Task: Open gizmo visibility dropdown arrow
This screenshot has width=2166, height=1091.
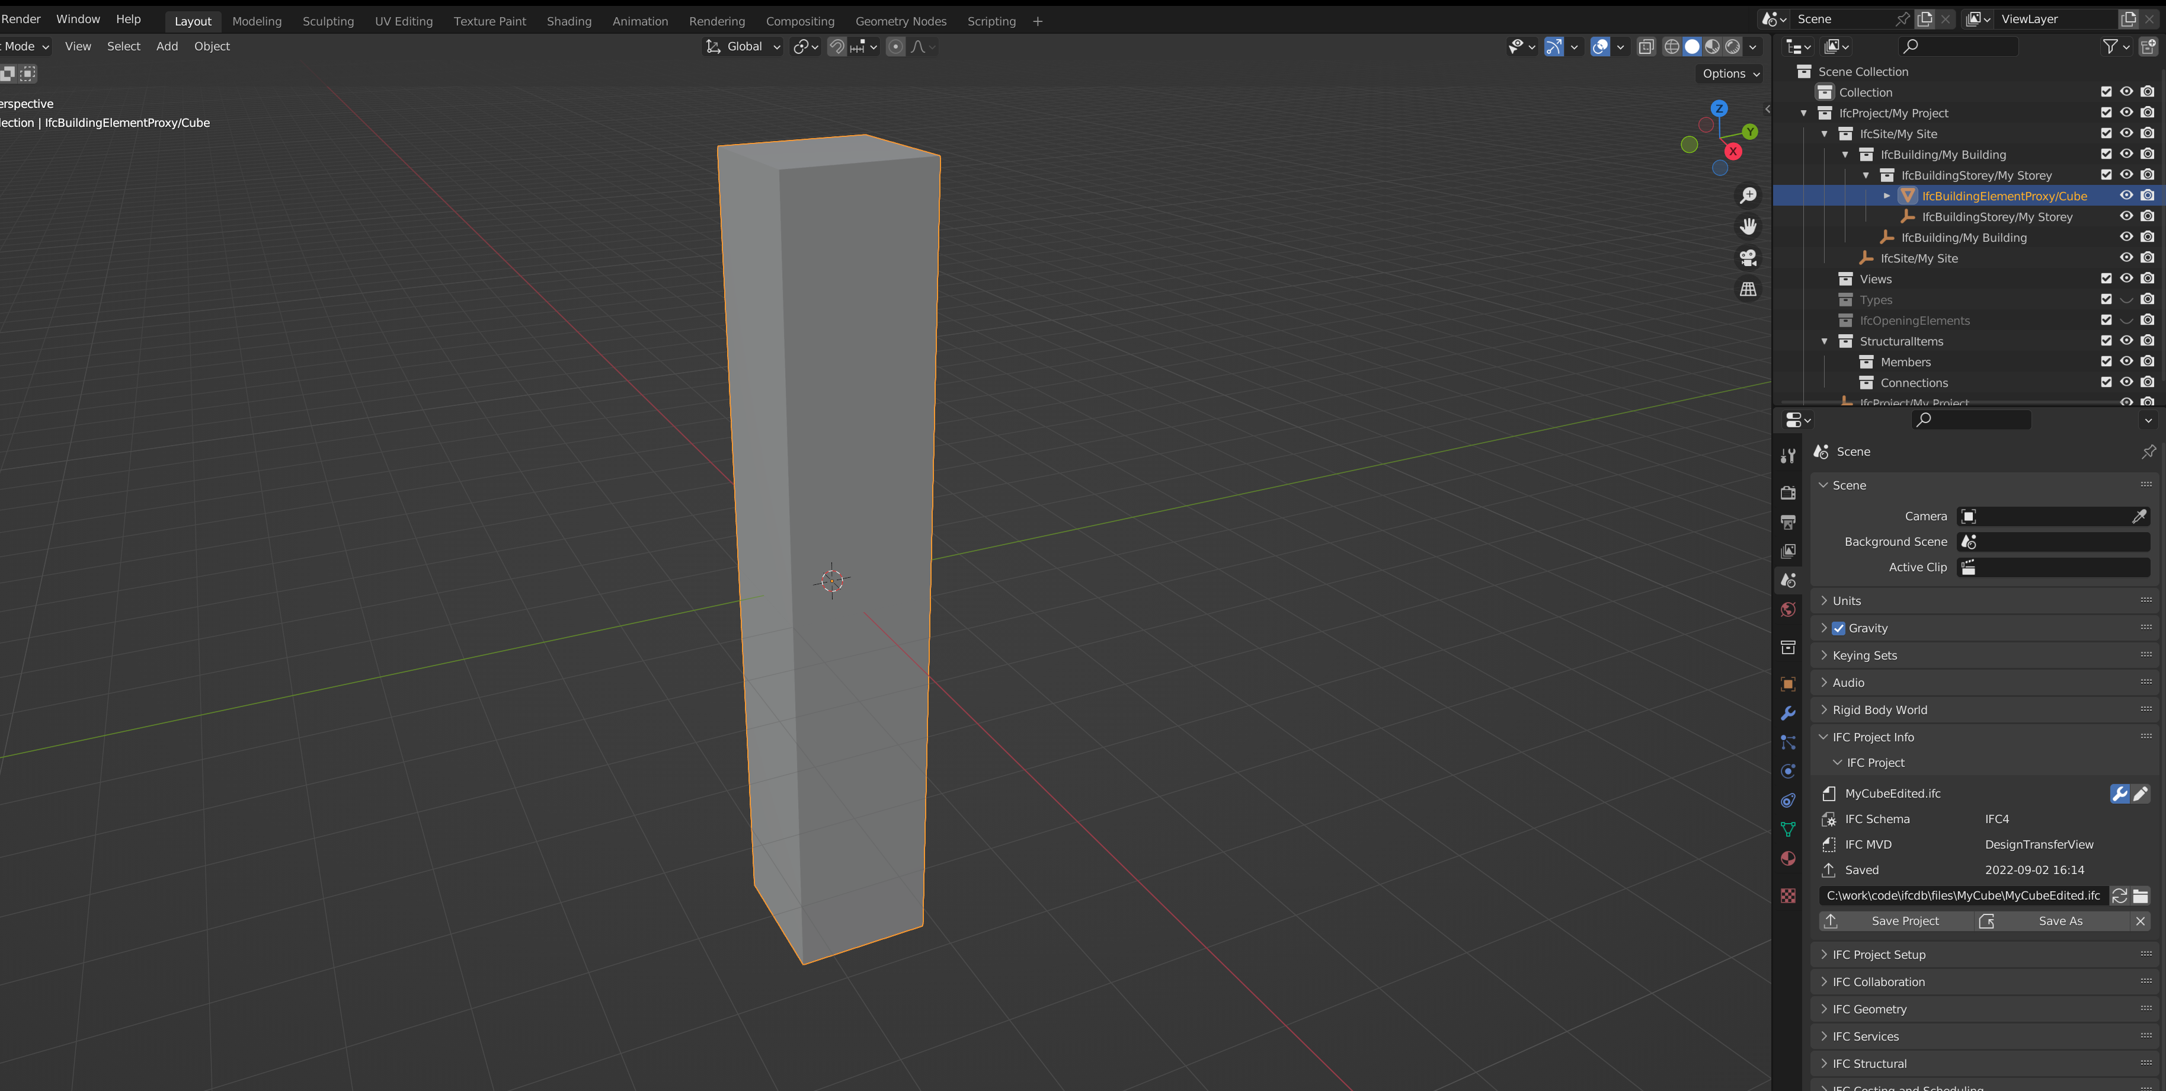Action: pos(1574,46)
